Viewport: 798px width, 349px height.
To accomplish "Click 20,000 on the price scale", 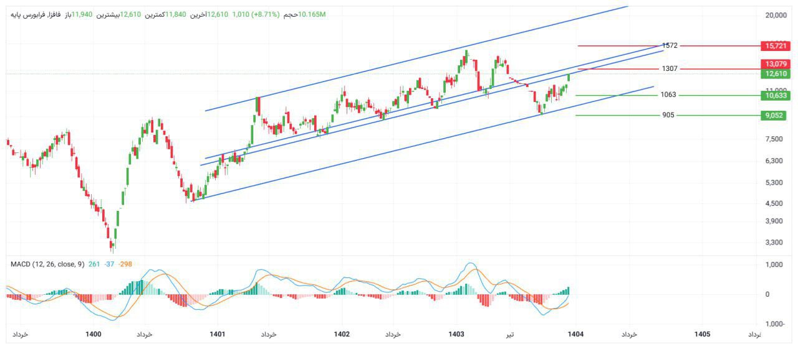I will (776, 16).
